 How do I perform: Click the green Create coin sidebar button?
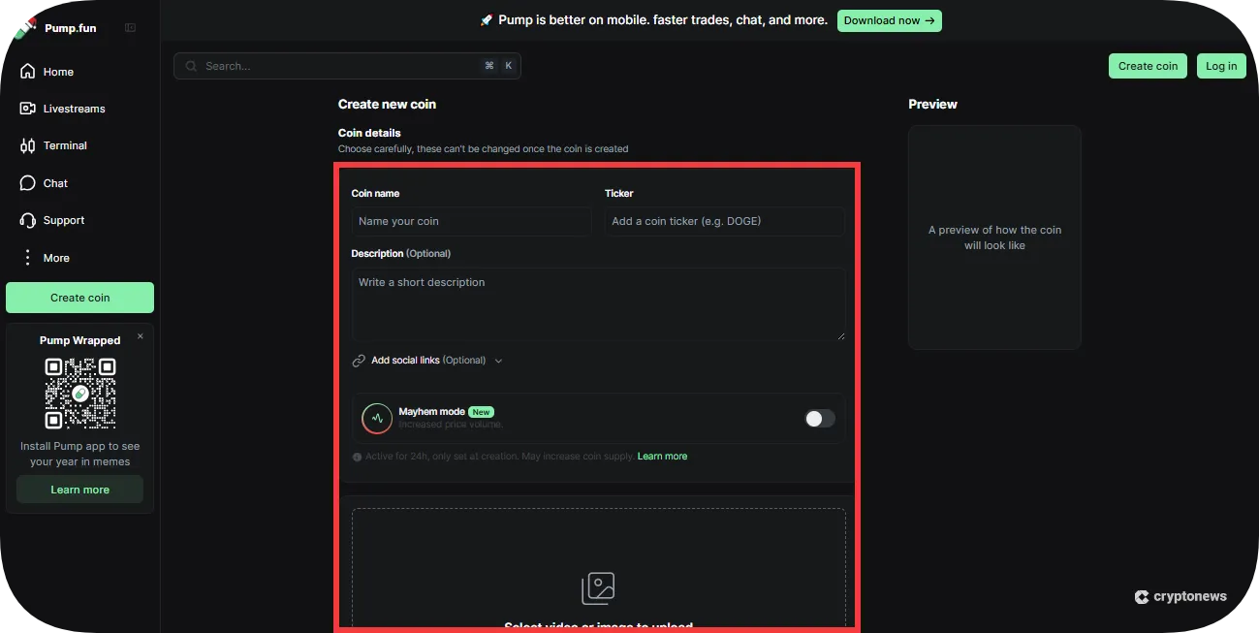79,297
